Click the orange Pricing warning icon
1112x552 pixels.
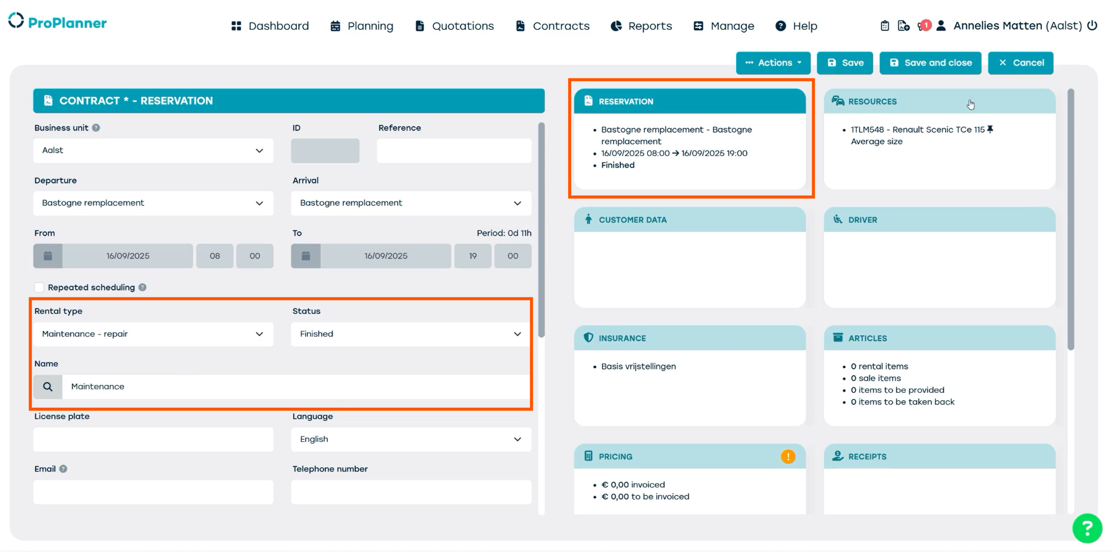pos(788,456)
